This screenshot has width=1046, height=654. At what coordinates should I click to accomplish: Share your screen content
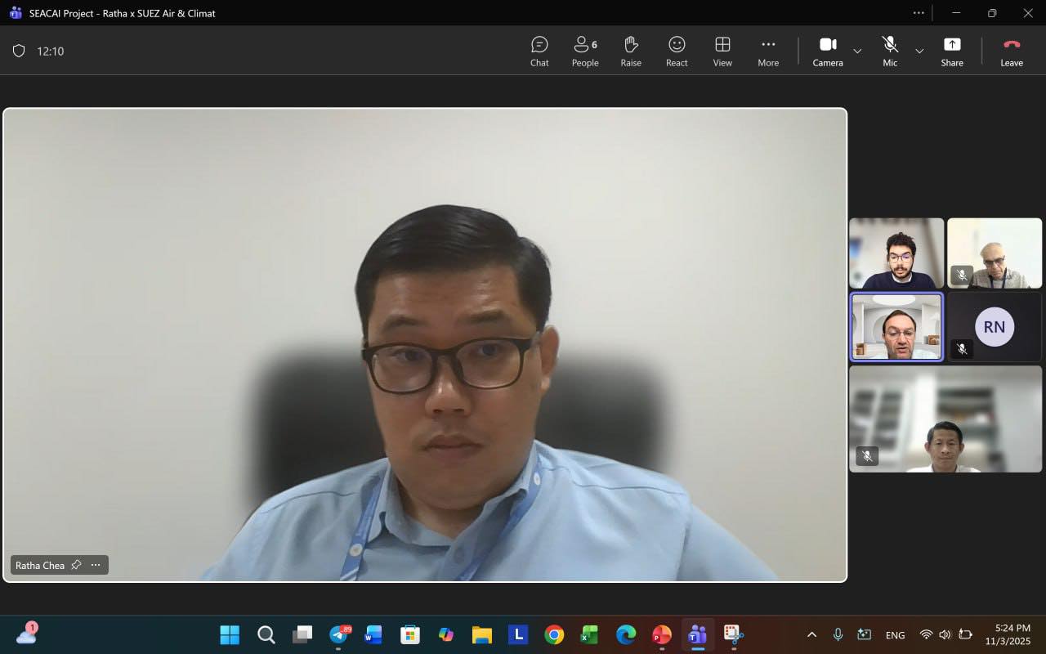click(x=952, y=51)
